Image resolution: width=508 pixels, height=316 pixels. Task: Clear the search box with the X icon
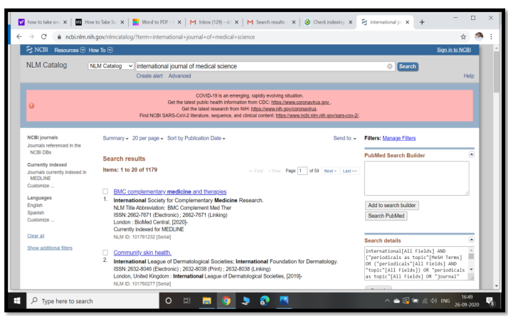[389, 66]
